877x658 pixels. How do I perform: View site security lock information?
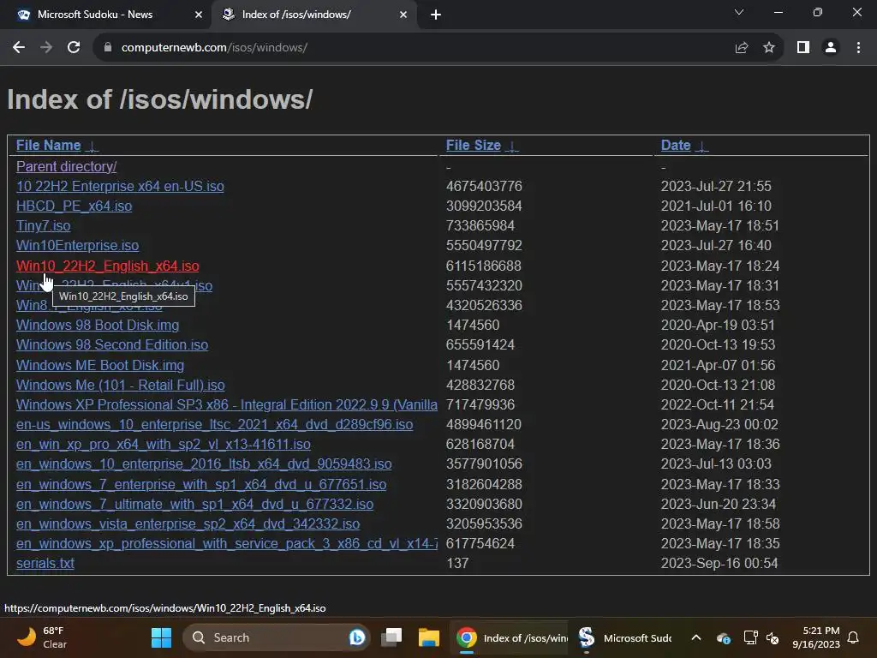coord(108,48)
